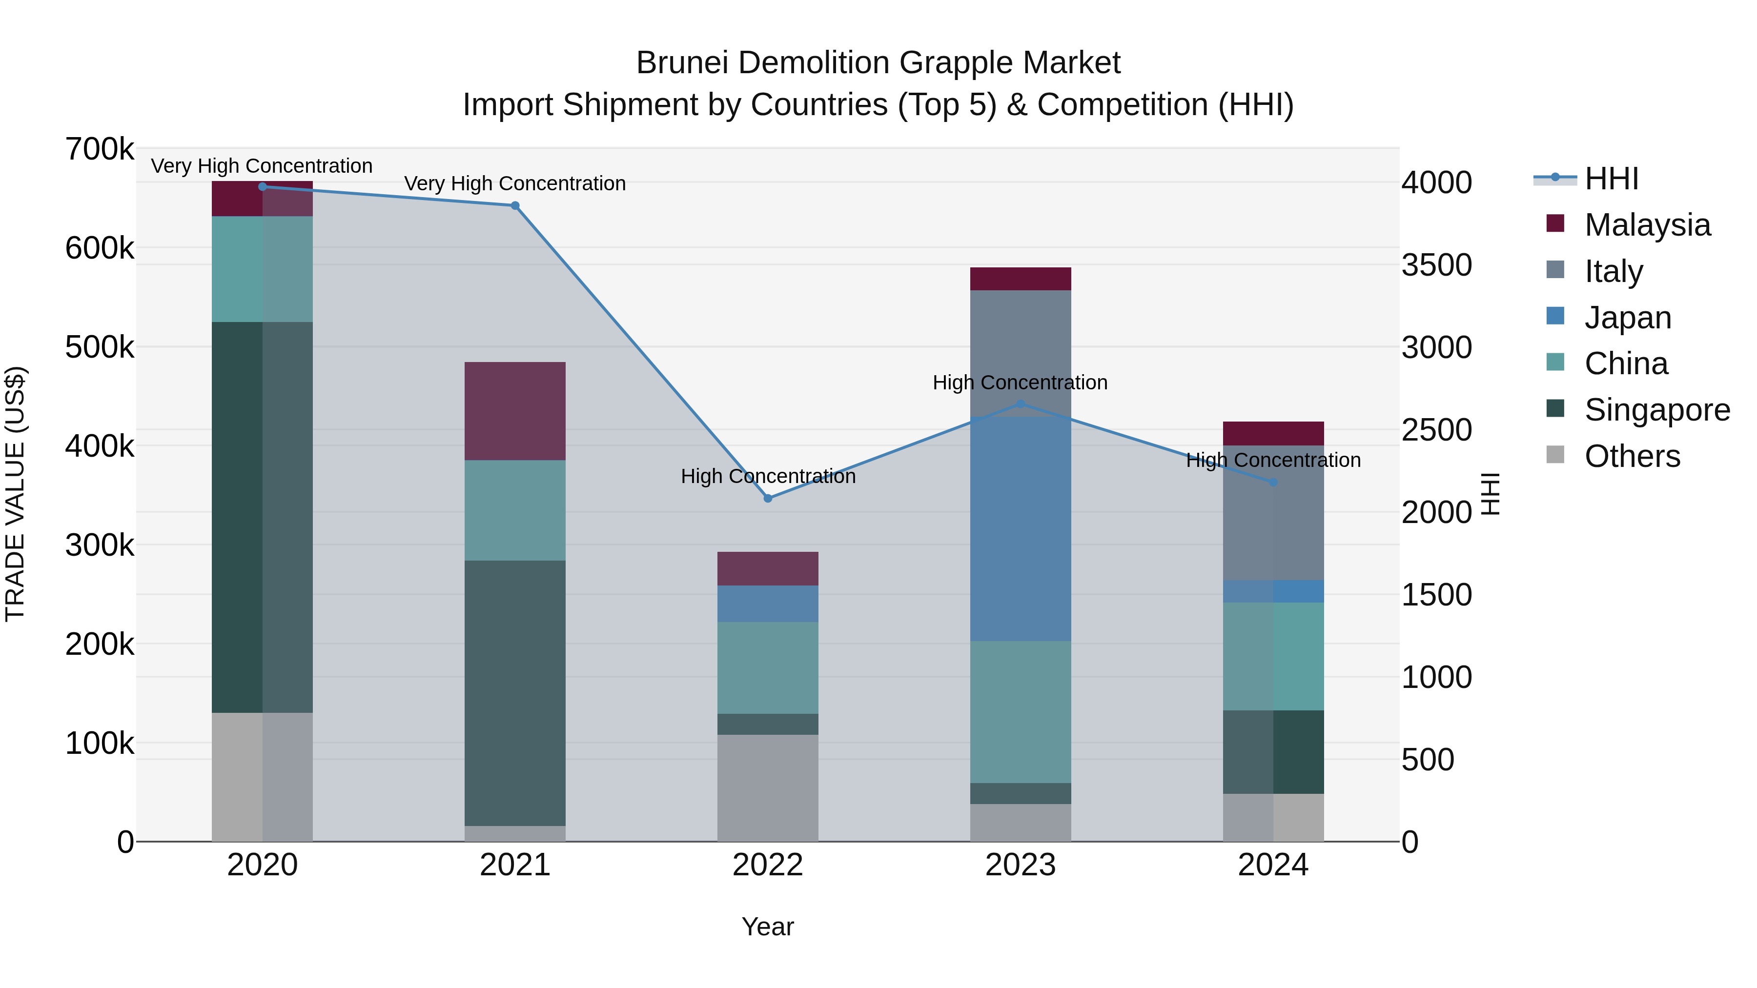
Task: Select the 2023 Malaysia bar segment at top
Action: (x=1021, y=279)
